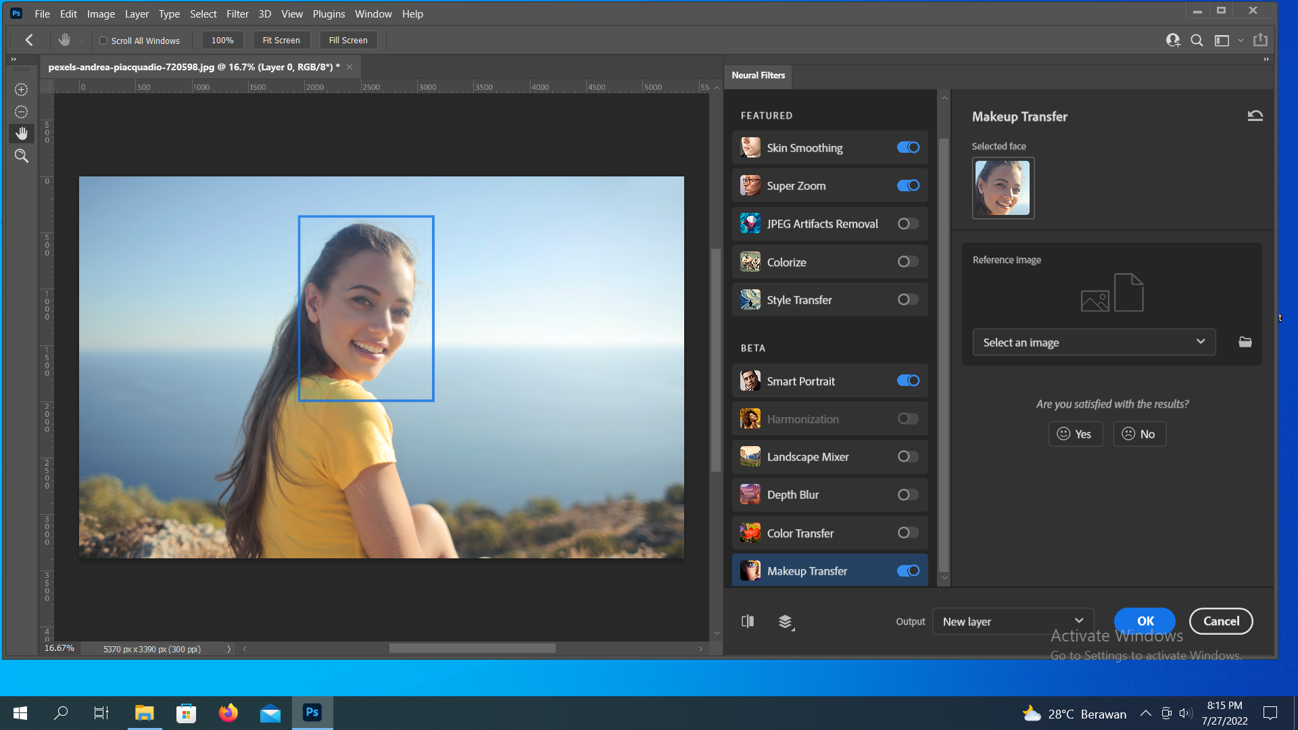Open Output New layer dropdown

tap(1013, 621)
